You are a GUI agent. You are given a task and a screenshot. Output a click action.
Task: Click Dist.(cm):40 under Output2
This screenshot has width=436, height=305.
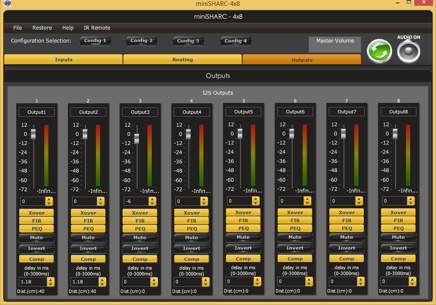pos(83,291)
